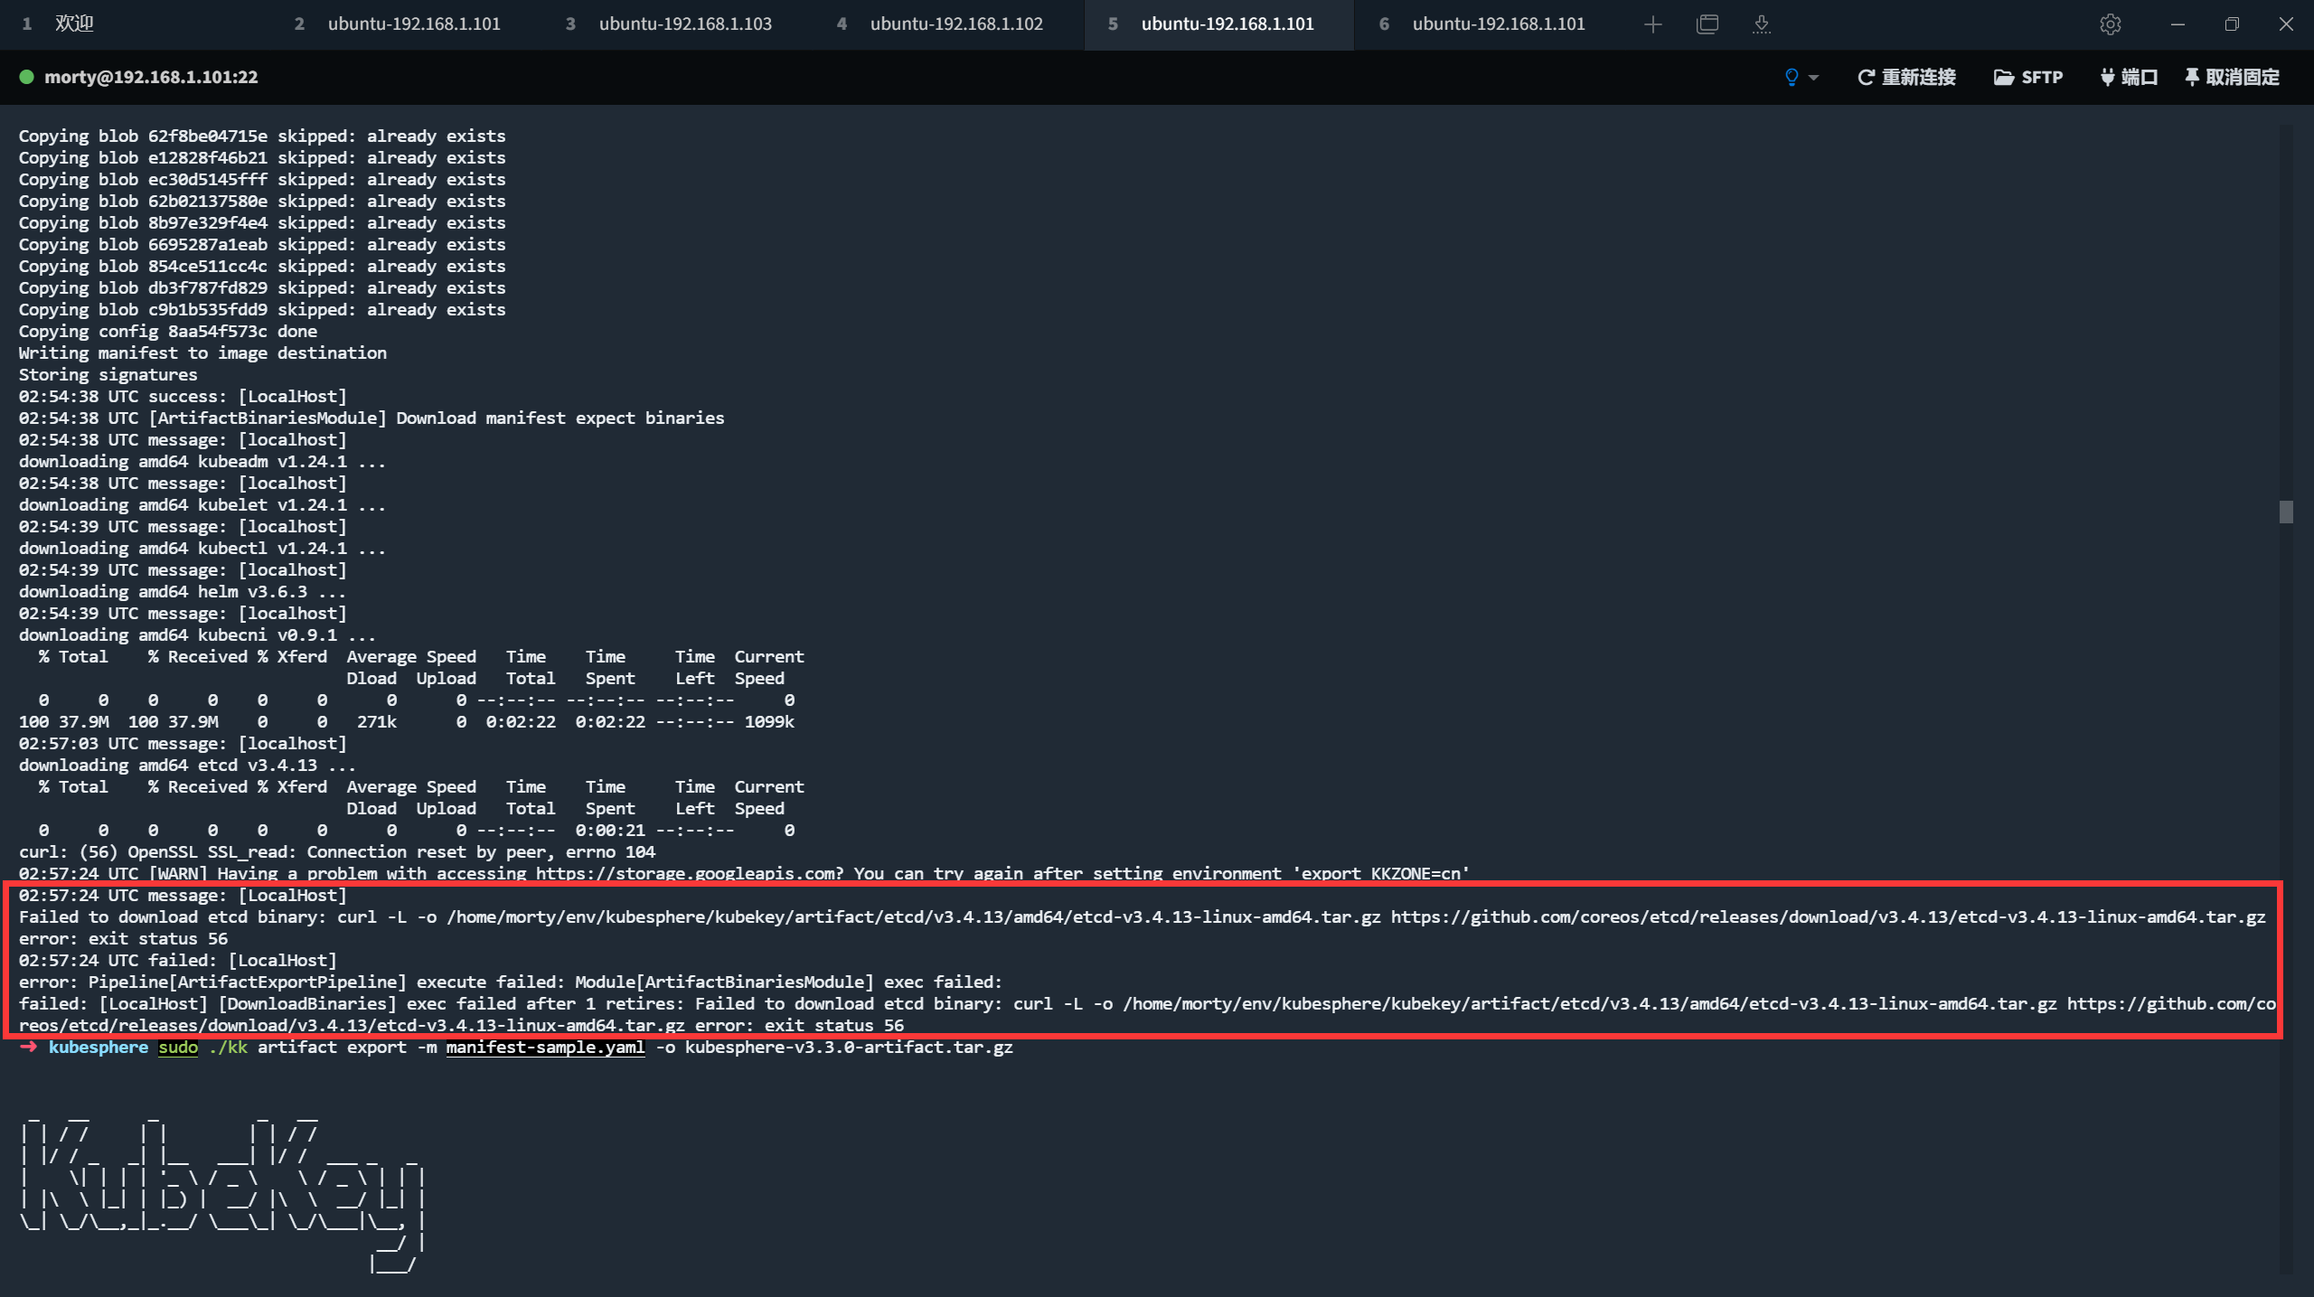Image resolution: width=2314 pixels, height=1297 pixels.
Task: Toggle the blue lightbulb hint indicator
Action: (1791, 78)
